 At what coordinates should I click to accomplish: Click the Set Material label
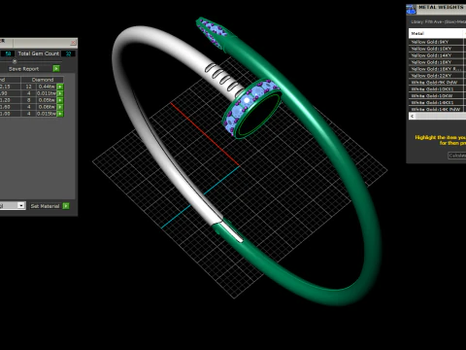[45, 206]
